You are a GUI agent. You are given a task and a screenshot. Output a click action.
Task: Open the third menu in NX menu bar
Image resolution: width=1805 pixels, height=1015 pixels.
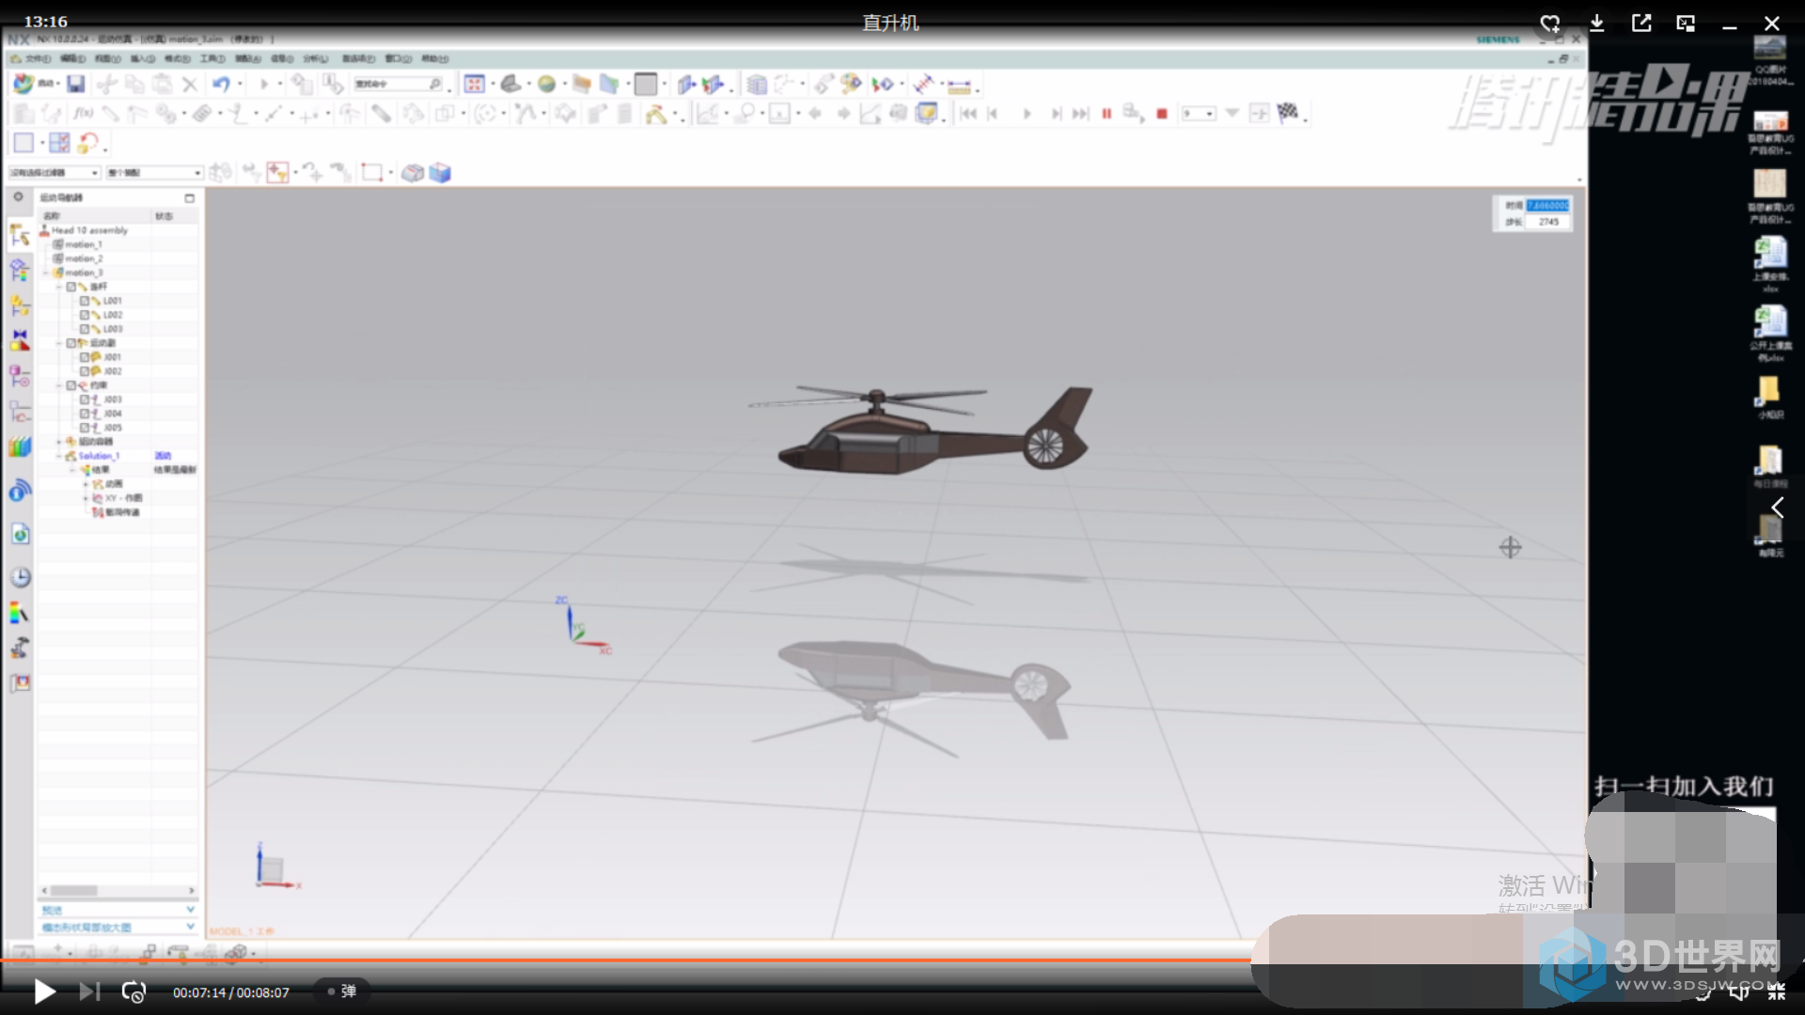108,58
